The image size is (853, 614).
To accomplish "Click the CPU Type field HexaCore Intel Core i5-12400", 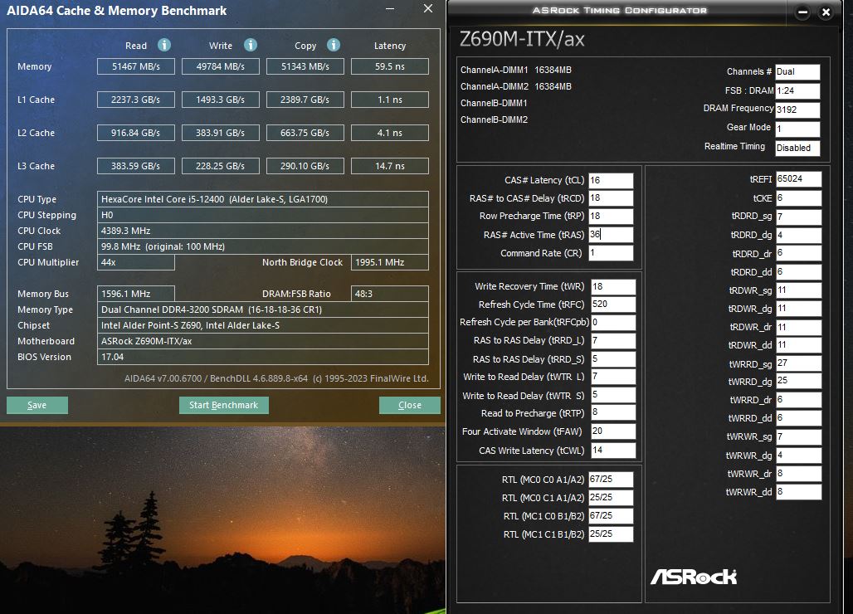I will [x=263, y=199].
